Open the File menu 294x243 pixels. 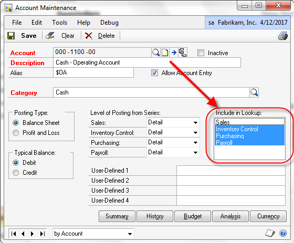[x=17, y=23]
